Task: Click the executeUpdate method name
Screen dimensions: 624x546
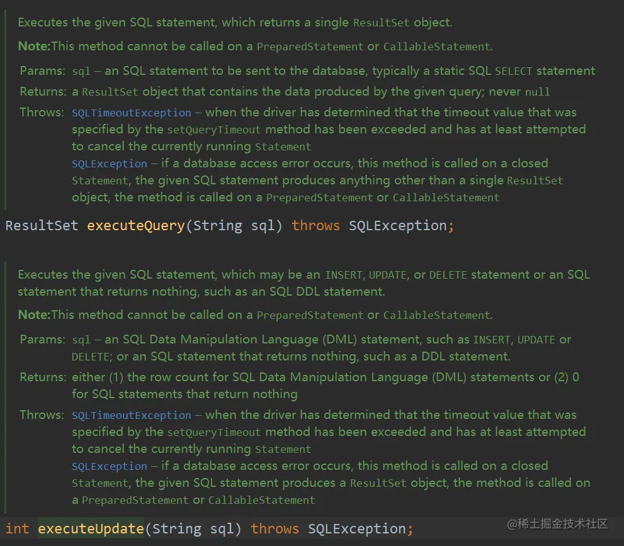Action: coord(91,528)
